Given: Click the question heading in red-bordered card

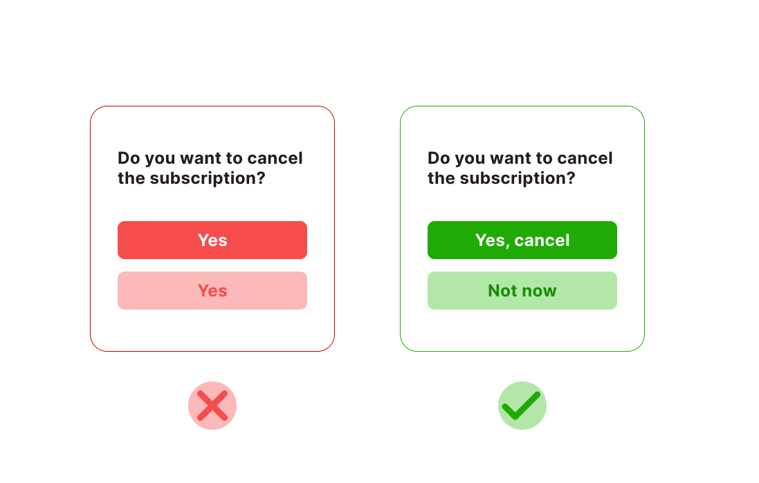Looking at the screenshot, I should click(x=210, y=168).
